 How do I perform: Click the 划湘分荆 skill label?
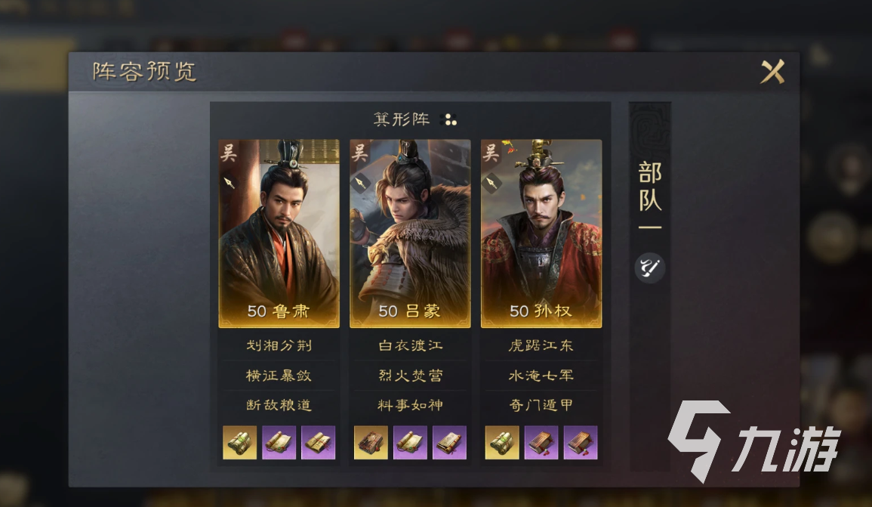[279, 345]
